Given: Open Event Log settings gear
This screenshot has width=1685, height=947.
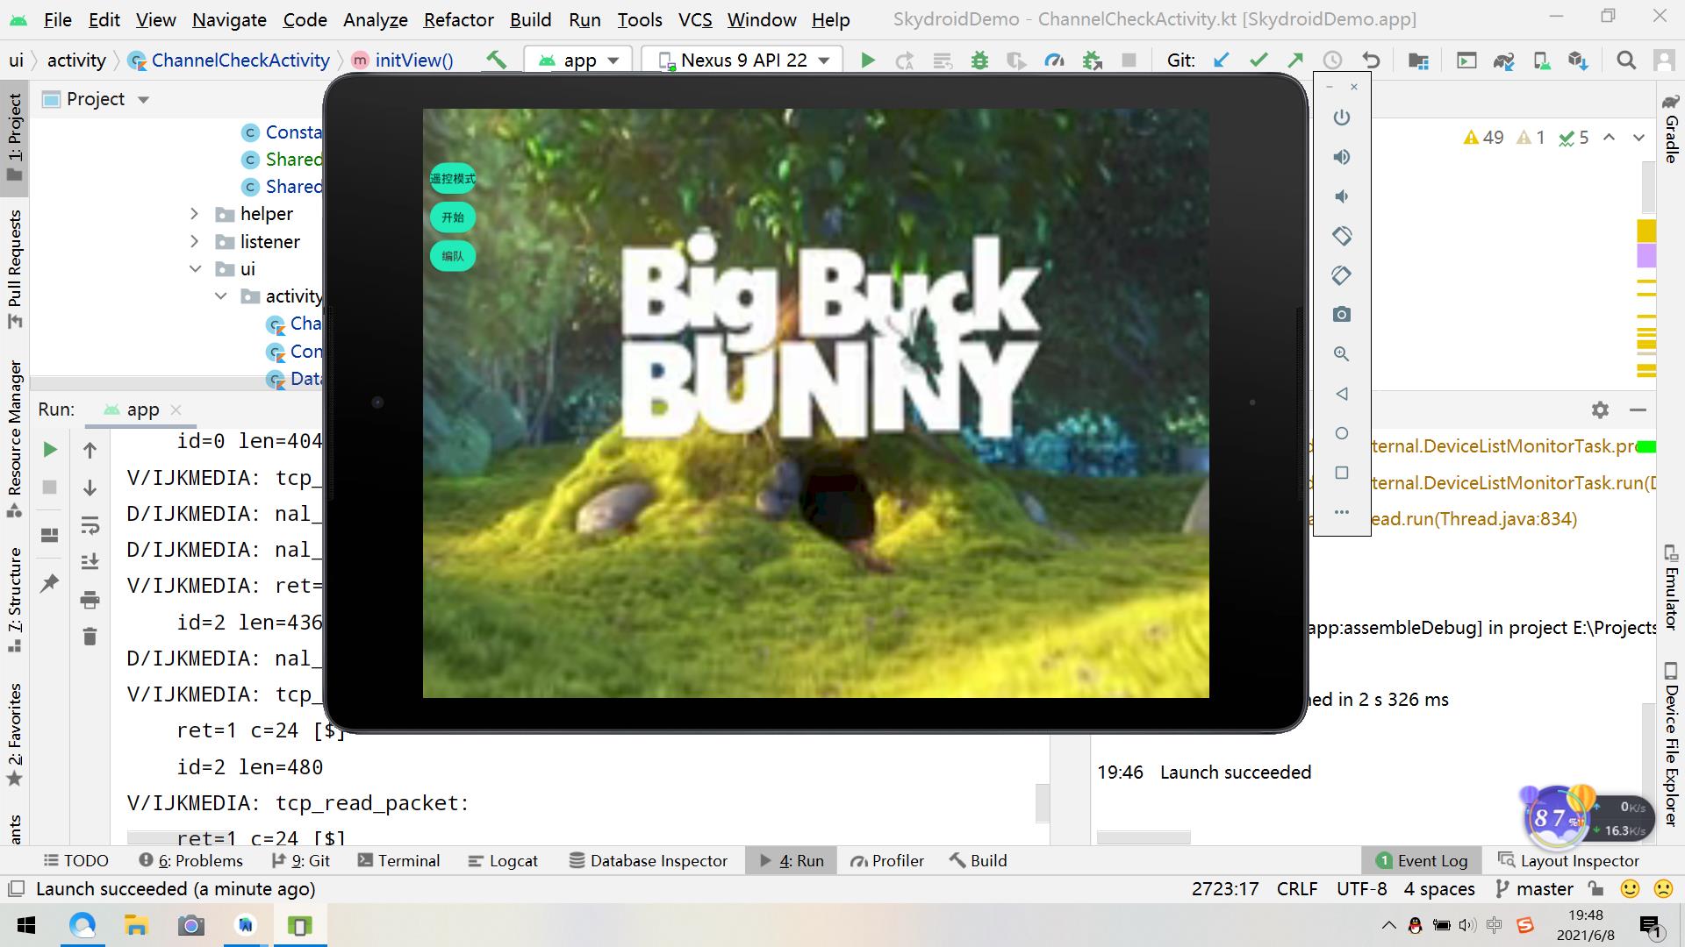Looking at the screenshot, I should 1600,409.
